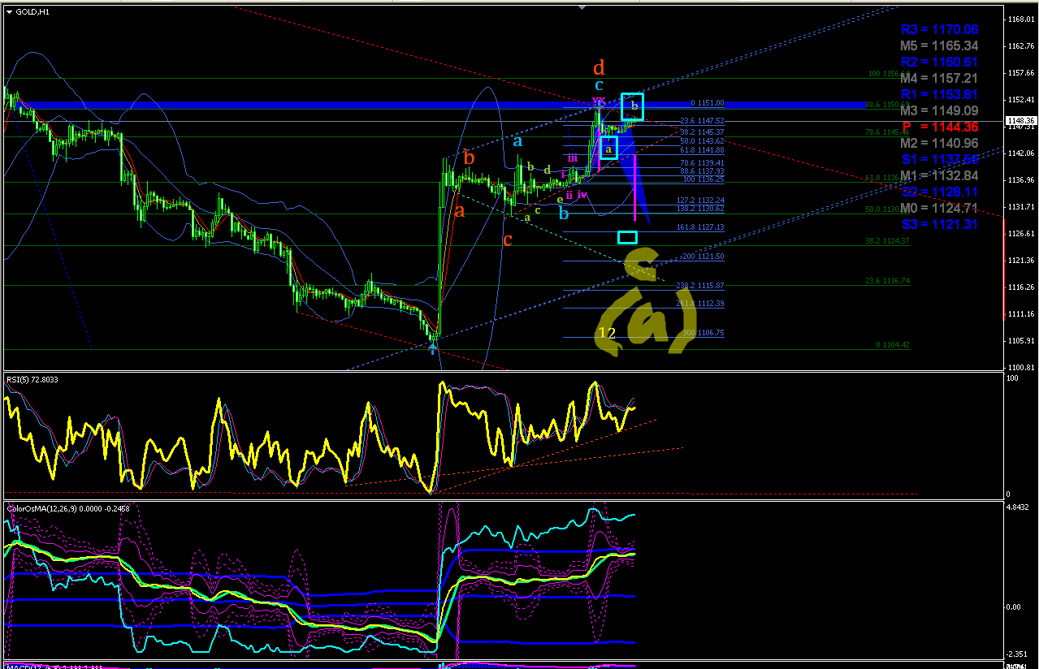Image resolution: width=1039 pixels, height=669 pixels.
Task: Click the M1 = 1132.84 pivot label
Action: [x=939, y=175]
